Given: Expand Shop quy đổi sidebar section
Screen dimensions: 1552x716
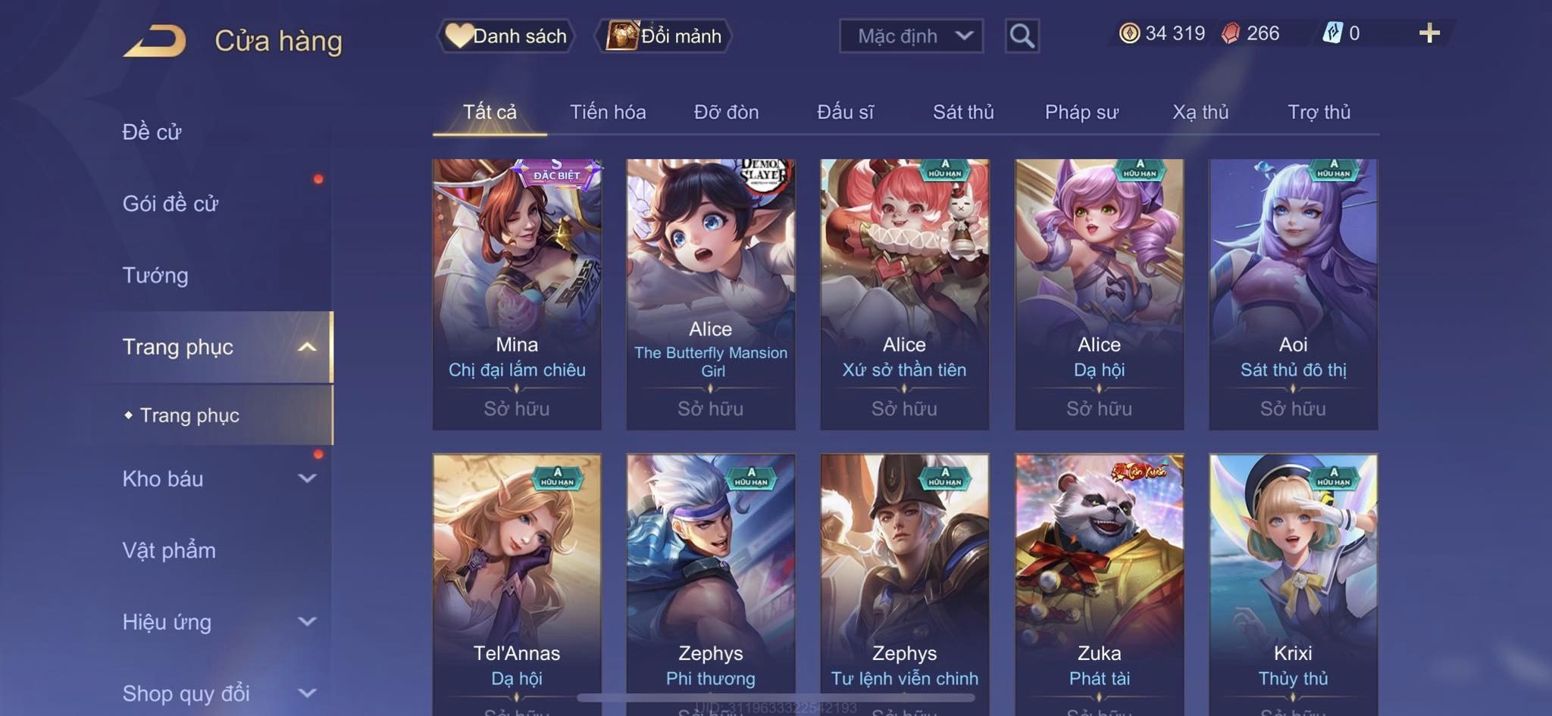Looking at the screenshot, I should click(x=307, y=693).
